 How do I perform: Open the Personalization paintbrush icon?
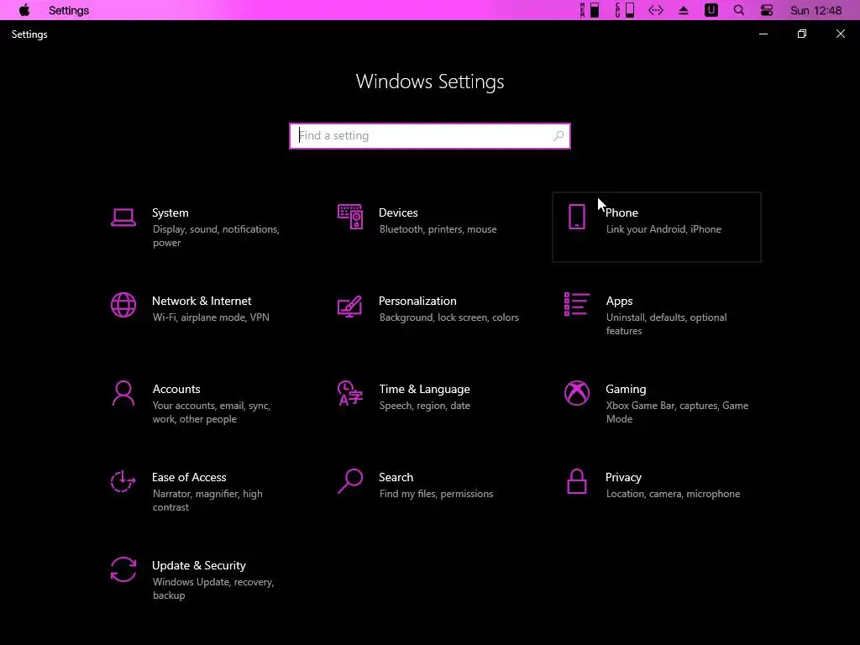coord(350,306)
